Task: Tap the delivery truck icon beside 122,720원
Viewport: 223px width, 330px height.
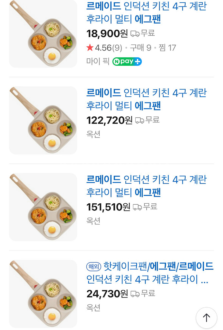Action: pos(140,120)
